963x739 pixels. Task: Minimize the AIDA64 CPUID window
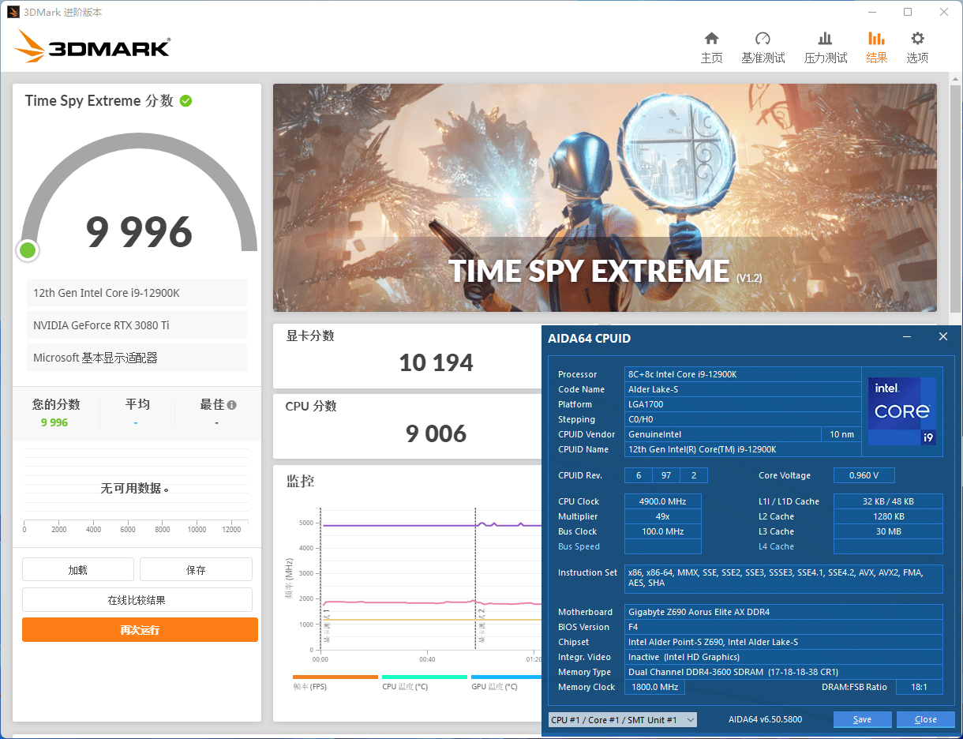907,337
